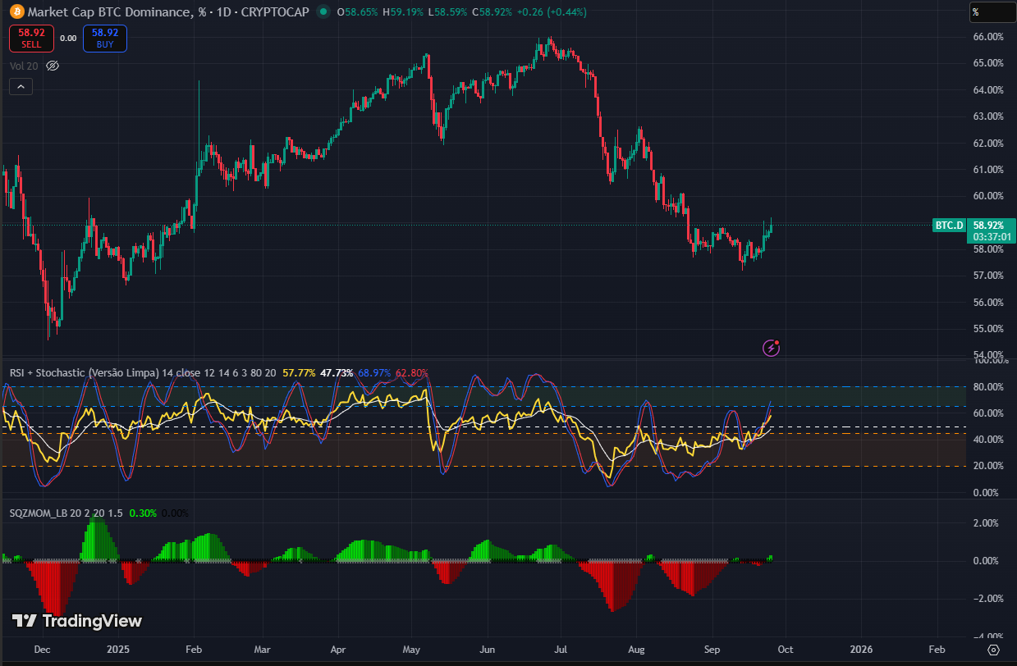Viewport: 1017px width, 666px height.
Task: Click the Jun label on time axis
Action: [x=488, y=649]
